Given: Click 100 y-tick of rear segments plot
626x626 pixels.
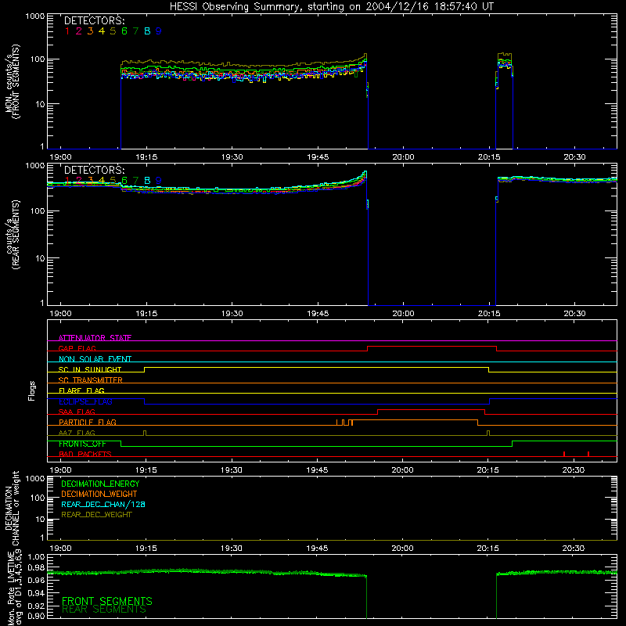Looking at the screenshot, I should pos(38,210).
